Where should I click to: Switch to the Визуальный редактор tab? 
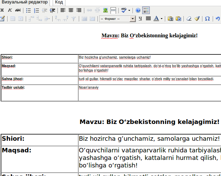pos(25,2)
